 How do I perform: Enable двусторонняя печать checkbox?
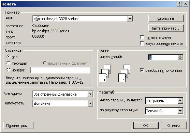point(142,43)
